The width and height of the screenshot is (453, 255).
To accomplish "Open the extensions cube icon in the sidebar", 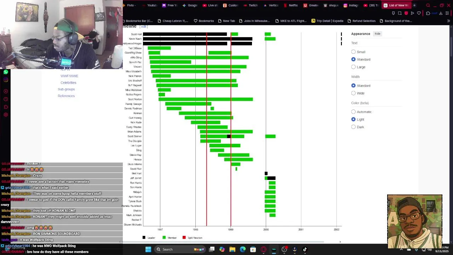I will coord(6,107).
